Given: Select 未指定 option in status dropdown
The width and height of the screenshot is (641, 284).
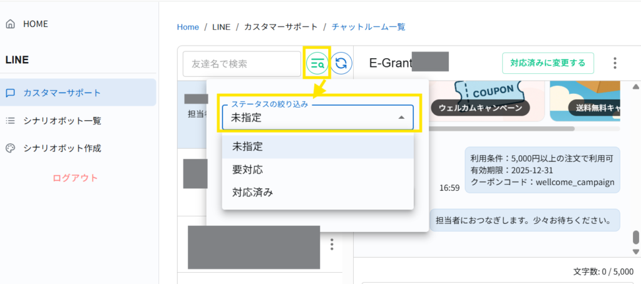Looking at the screenshot, I should click(248, 146).
